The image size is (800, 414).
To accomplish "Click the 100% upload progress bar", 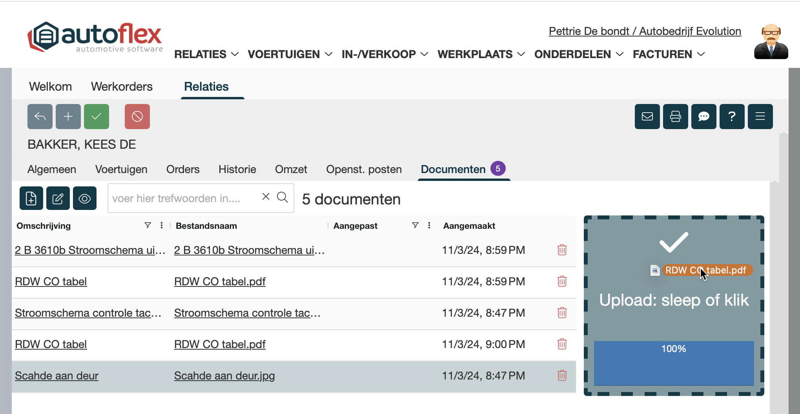I will (x=674, y=363).
